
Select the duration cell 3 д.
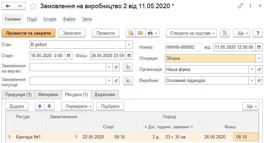pyautogui.click(x=150, y=137)
